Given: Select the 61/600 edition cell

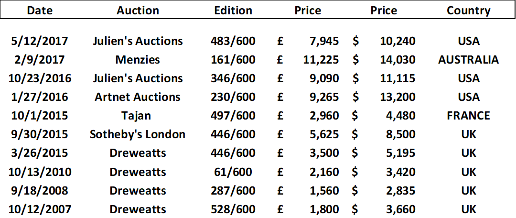Looking at the screenshot, I should point(233,172).
